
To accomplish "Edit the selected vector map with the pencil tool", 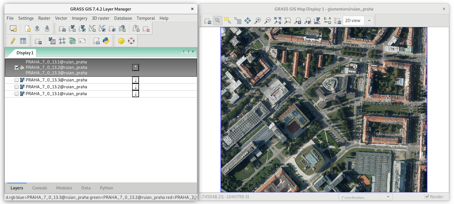I will (x=13, y=41).
